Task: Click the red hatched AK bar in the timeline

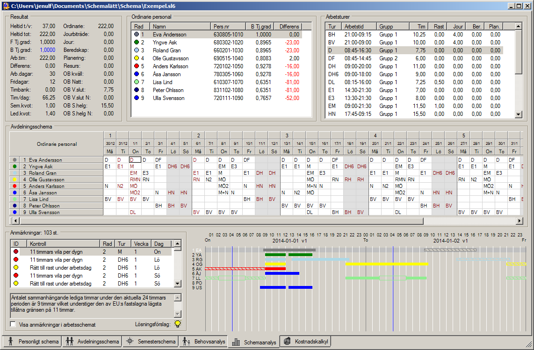Action: pyautogui.click(x=235, y=269)
